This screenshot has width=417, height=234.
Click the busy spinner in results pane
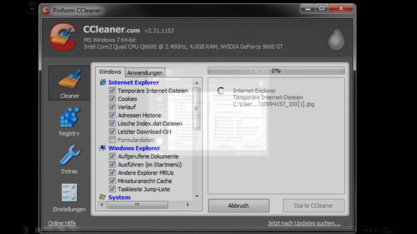coord(221,91)
